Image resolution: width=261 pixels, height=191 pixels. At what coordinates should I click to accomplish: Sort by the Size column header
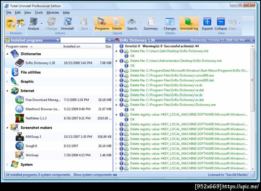(x=104, y=47)
